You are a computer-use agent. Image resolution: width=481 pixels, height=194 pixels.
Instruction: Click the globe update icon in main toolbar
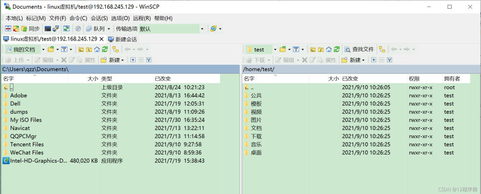coord(214,29)
